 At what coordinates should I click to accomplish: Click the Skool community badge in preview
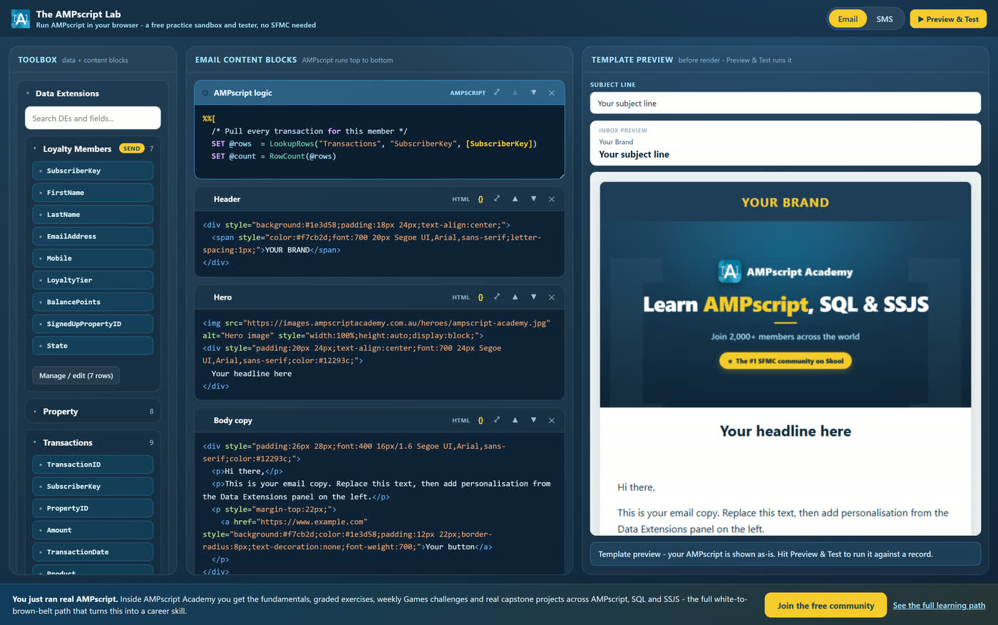point(785,361)
